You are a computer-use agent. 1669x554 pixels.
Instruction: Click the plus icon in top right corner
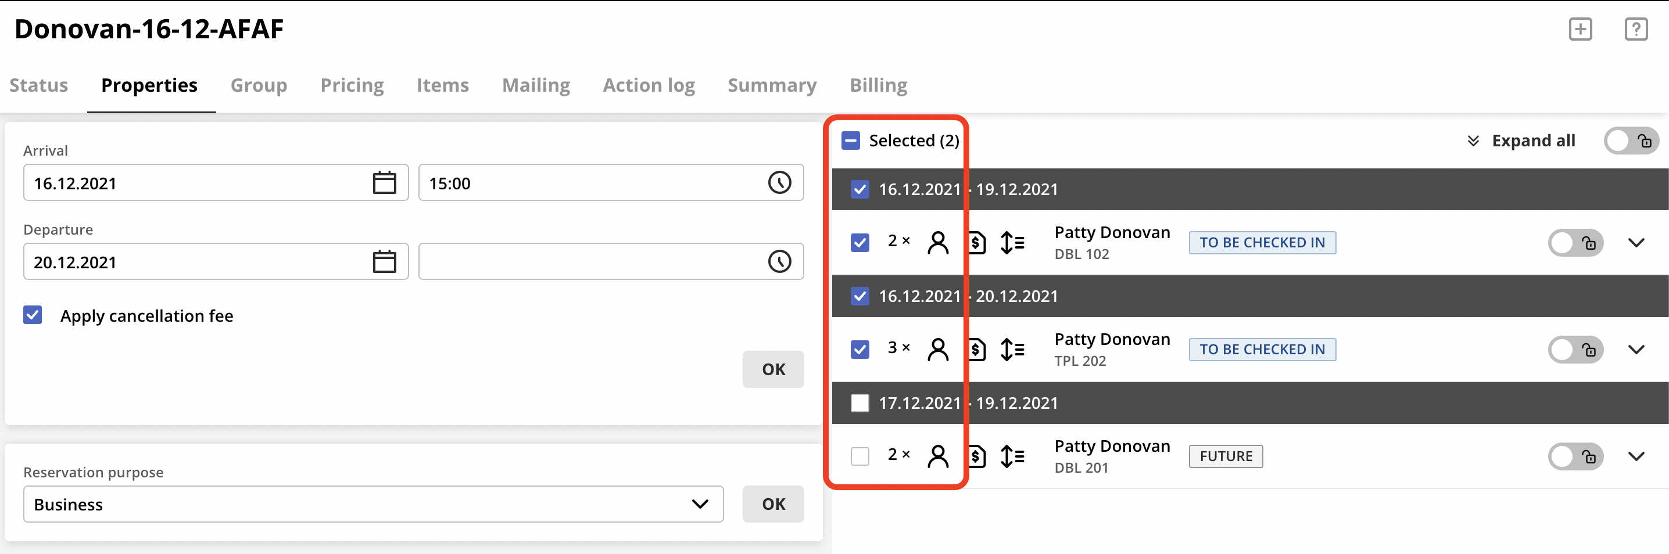pos(1581,29)
